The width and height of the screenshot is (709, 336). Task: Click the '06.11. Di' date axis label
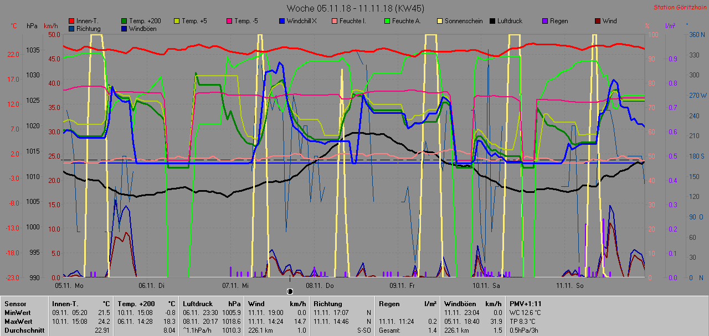point(152,285)
